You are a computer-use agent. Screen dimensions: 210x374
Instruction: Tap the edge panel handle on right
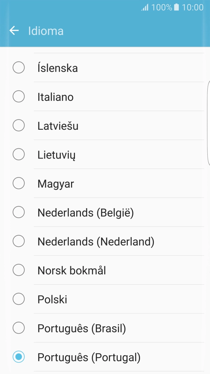208,123
